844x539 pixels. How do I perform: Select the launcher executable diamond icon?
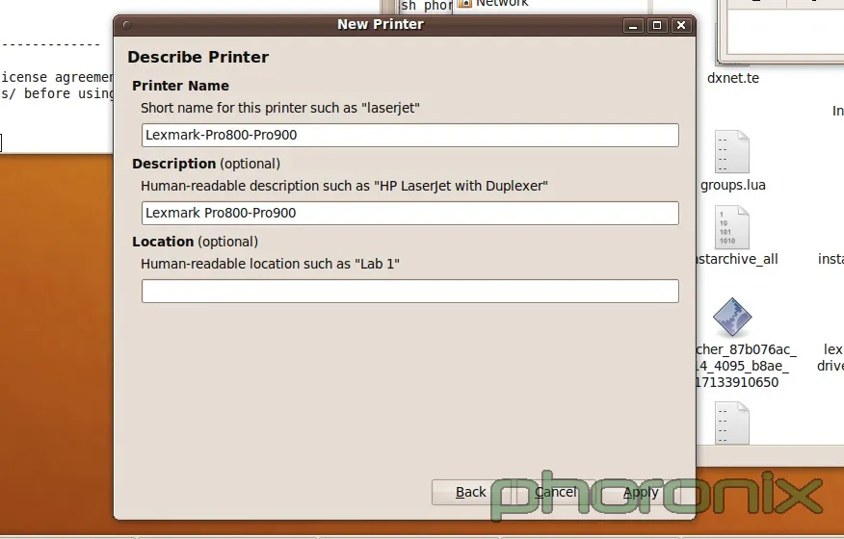click(x=732, y=318)
